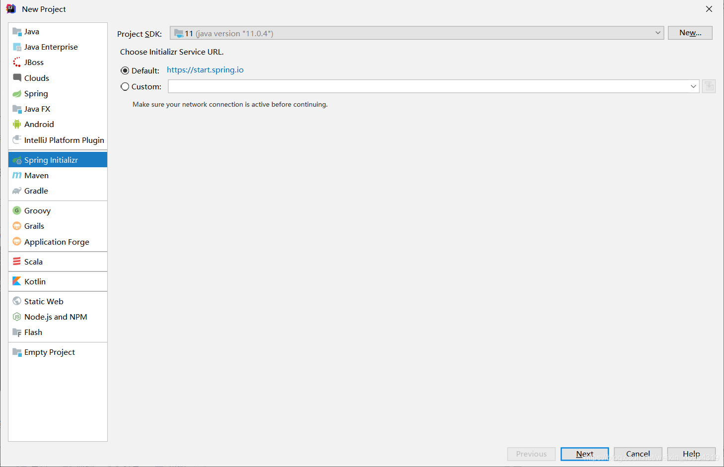Click the Spring Initializr icon
The width and height of the screenshot is (724, 467).
[x=17, y=160]
